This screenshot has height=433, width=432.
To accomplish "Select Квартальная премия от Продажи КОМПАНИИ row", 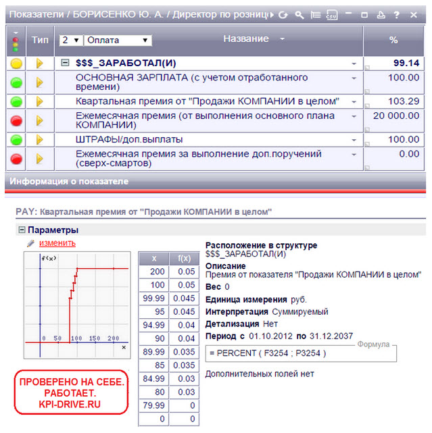I will coord(208,101).
